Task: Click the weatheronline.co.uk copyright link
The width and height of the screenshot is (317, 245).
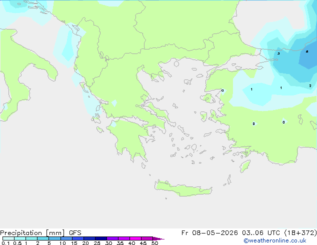Action: click(x=274, y=240)
